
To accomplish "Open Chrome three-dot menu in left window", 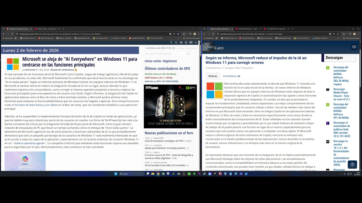I will [199, 34].
